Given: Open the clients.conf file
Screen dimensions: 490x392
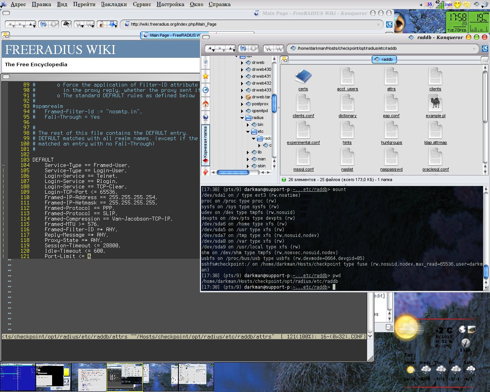Looking at the screenshot, I should [303, 106].
